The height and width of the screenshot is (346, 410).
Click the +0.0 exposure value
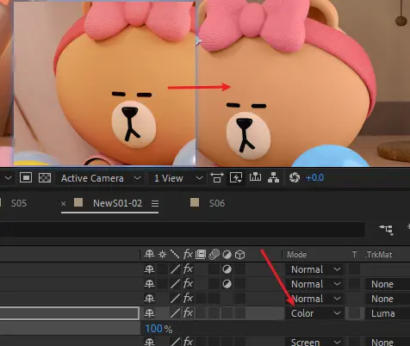coord(314,178)
